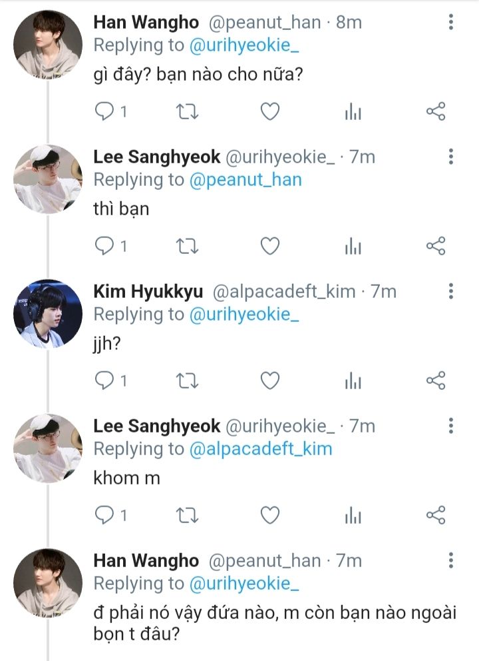The height and width of the screenshot is (661, 479).
Task: Open more options on Kim Hyukkyu's tweet
Action: (x=451, y=292)
